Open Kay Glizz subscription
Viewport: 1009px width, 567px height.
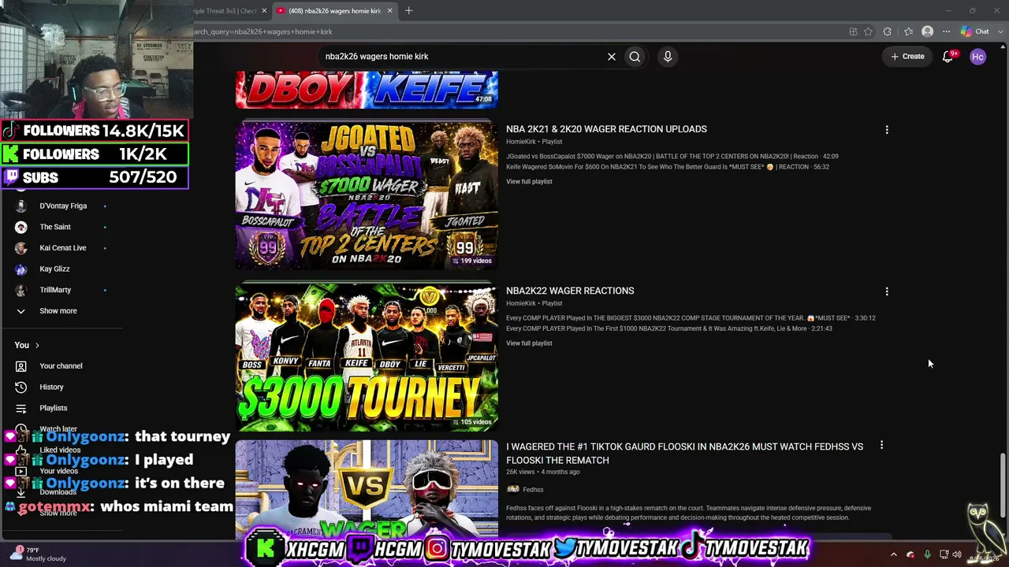point(54,269)
